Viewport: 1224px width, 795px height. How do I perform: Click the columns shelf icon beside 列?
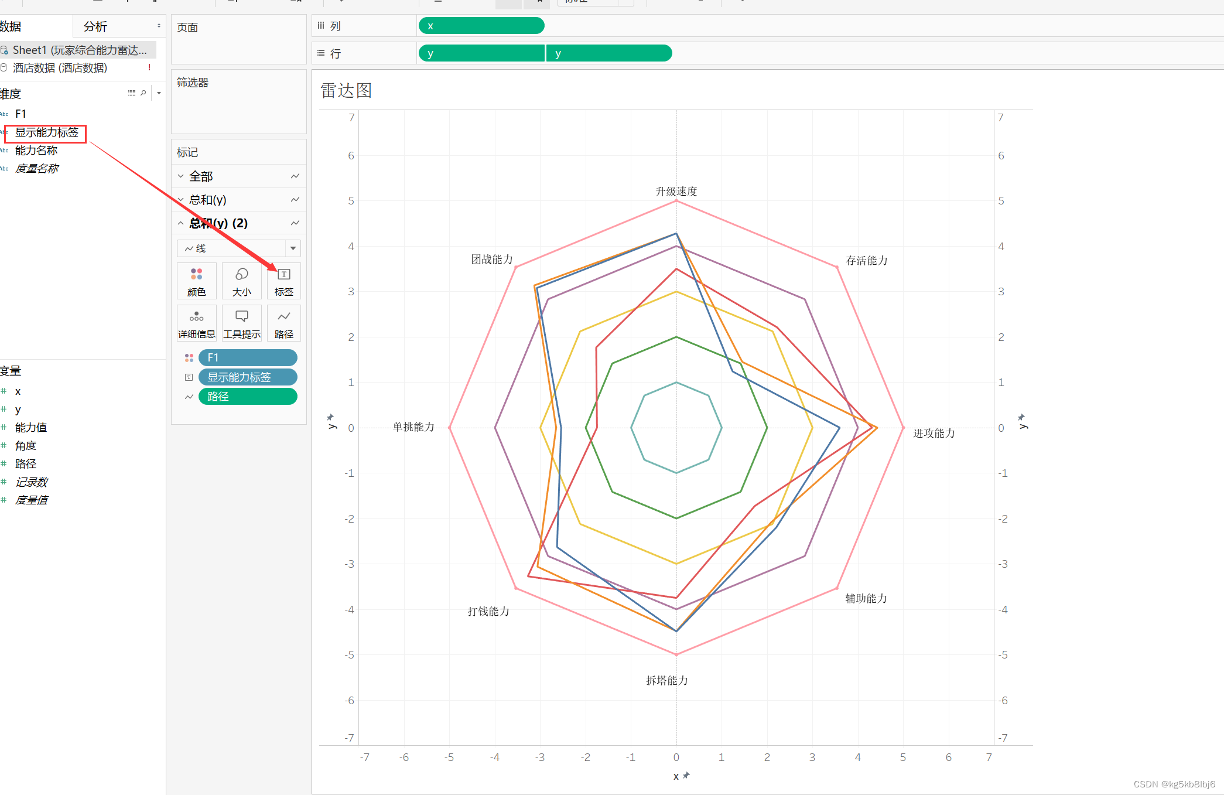(x=321, y=25)
